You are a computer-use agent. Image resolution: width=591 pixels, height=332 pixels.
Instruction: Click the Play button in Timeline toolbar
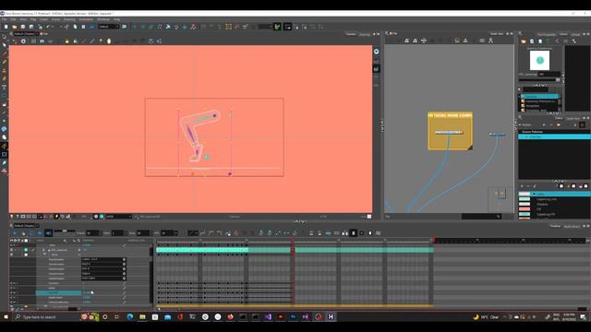click(15, 233)
